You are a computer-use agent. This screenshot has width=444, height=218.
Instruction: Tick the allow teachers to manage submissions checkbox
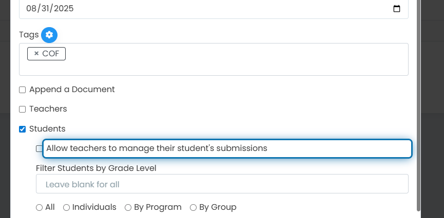[40, 148]
